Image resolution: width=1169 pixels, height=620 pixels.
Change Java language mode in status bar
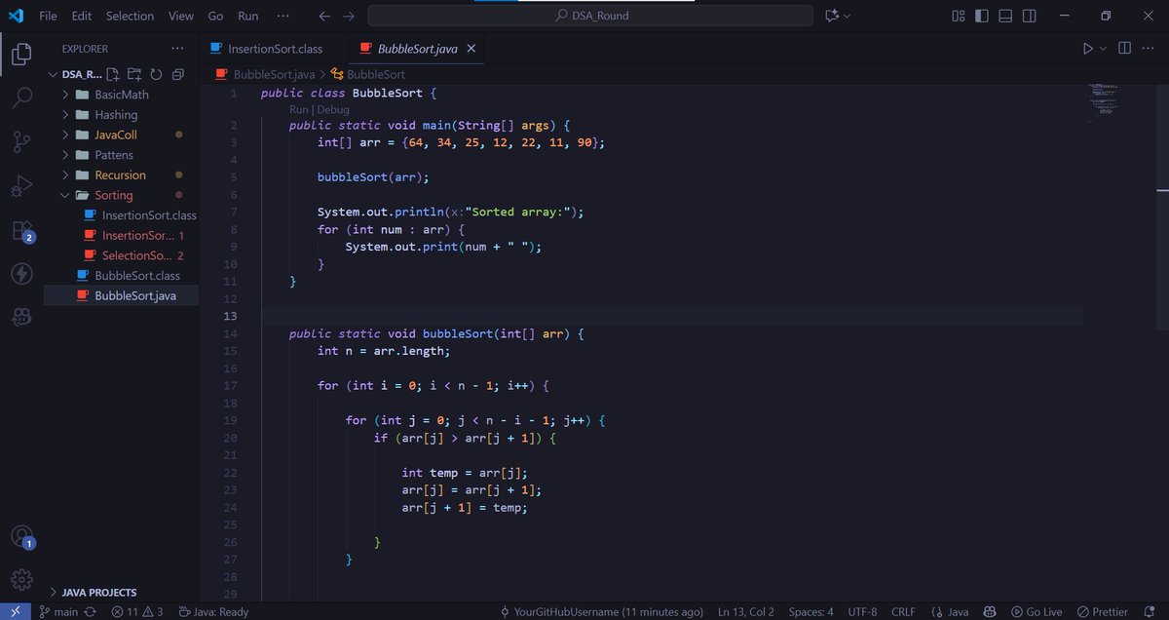(959, 611)
